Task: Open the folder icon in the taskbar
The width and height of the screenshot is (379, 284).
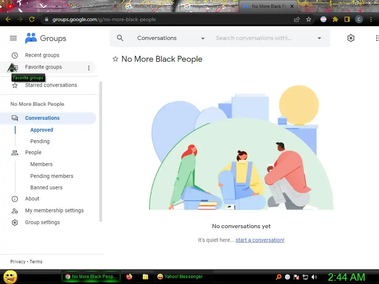Action: coord(145,277)
